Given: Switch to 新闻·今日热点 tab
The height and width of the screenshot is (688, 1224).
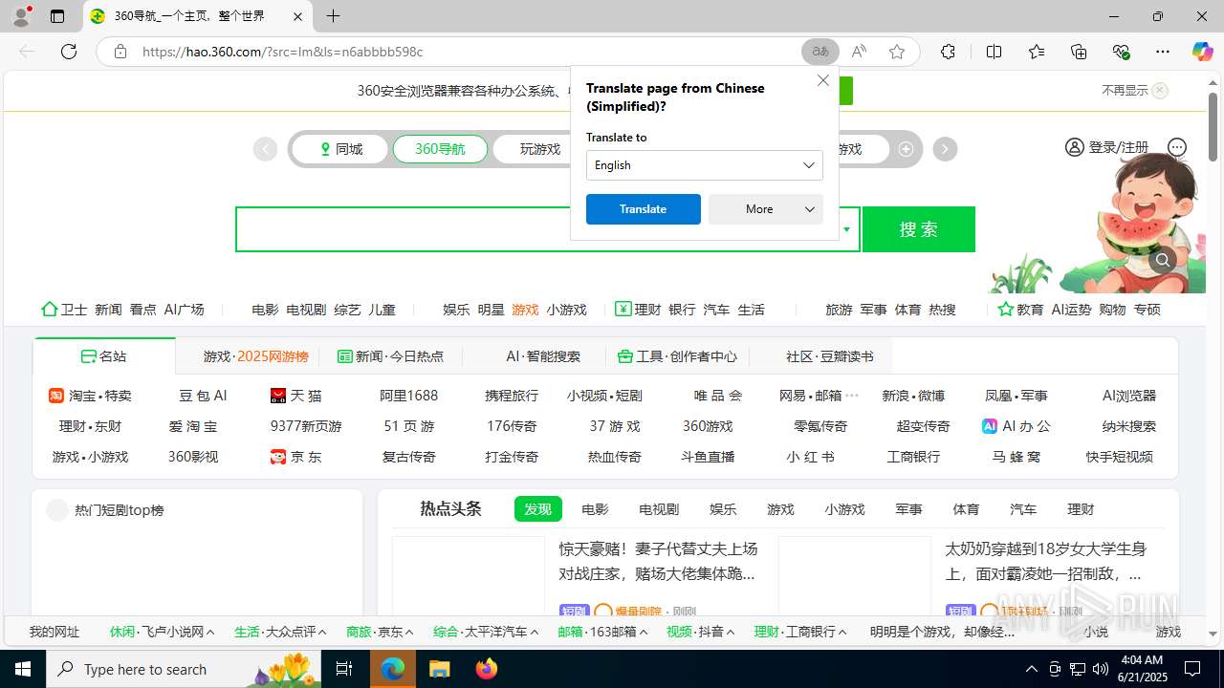Looking at the screenshot, I should pyautogui.click(x=390, y=356).
